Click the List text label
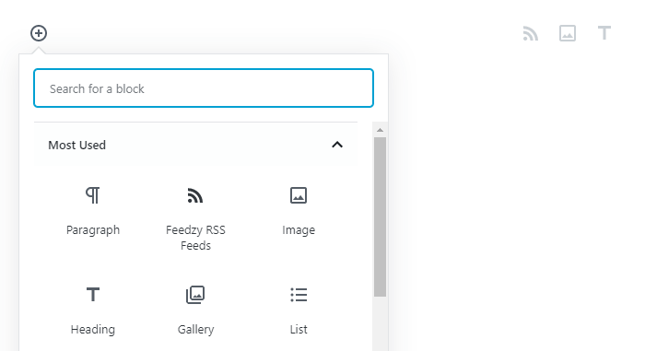Image resolution: width=645 pixels, height=351 pixels. pos(299,329)
